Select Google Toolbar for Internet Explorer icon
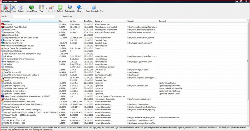 click(3, 48)
